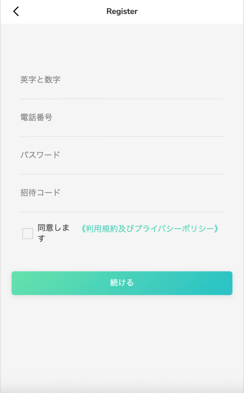244x393 pixels.
Task: Enable the terms agreement checkbox
Action: (27, 233)
